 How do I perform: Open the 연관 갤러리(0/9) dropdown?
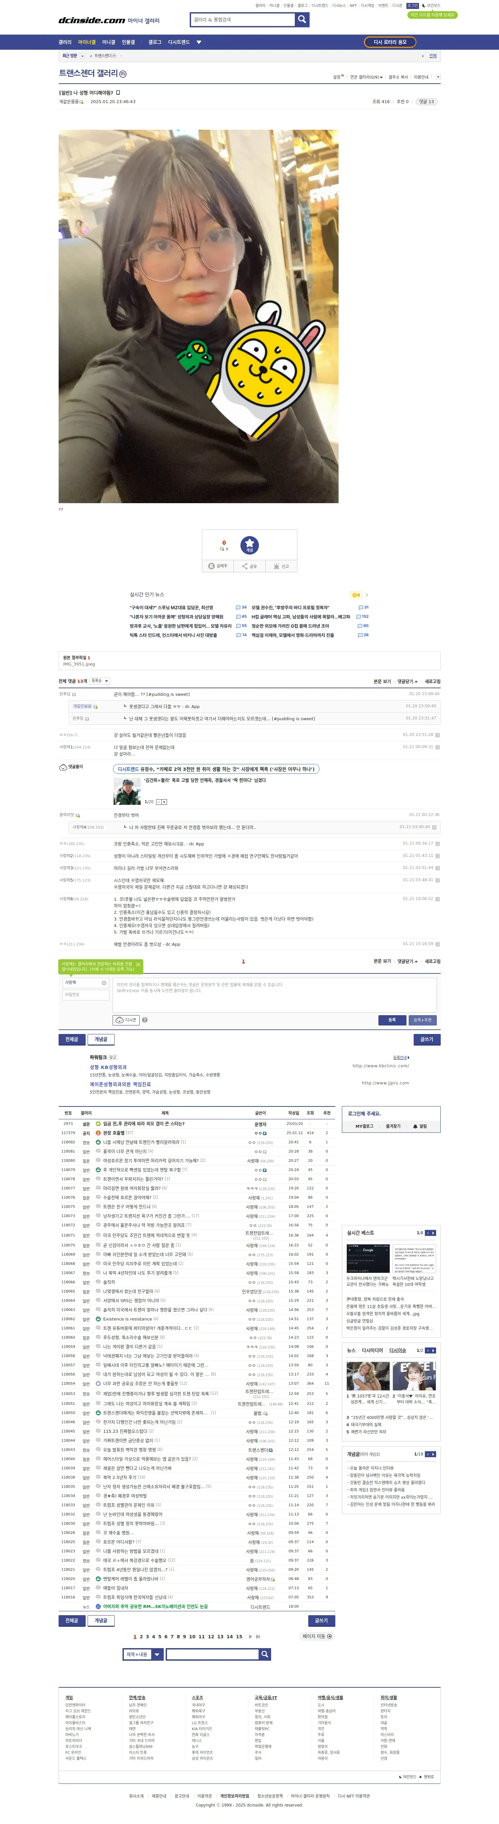366,77
